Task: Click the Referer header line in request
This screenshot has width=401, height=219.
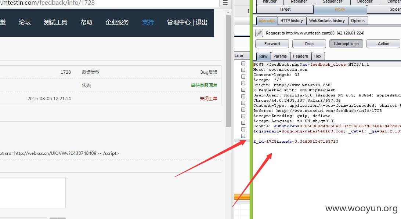Action: click(x=317, y=111)
